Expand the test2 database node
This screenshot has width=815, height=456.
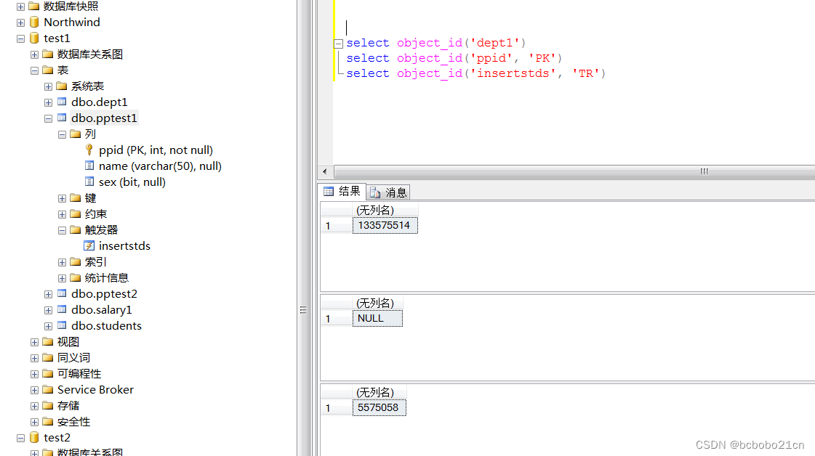pos(20,437)
